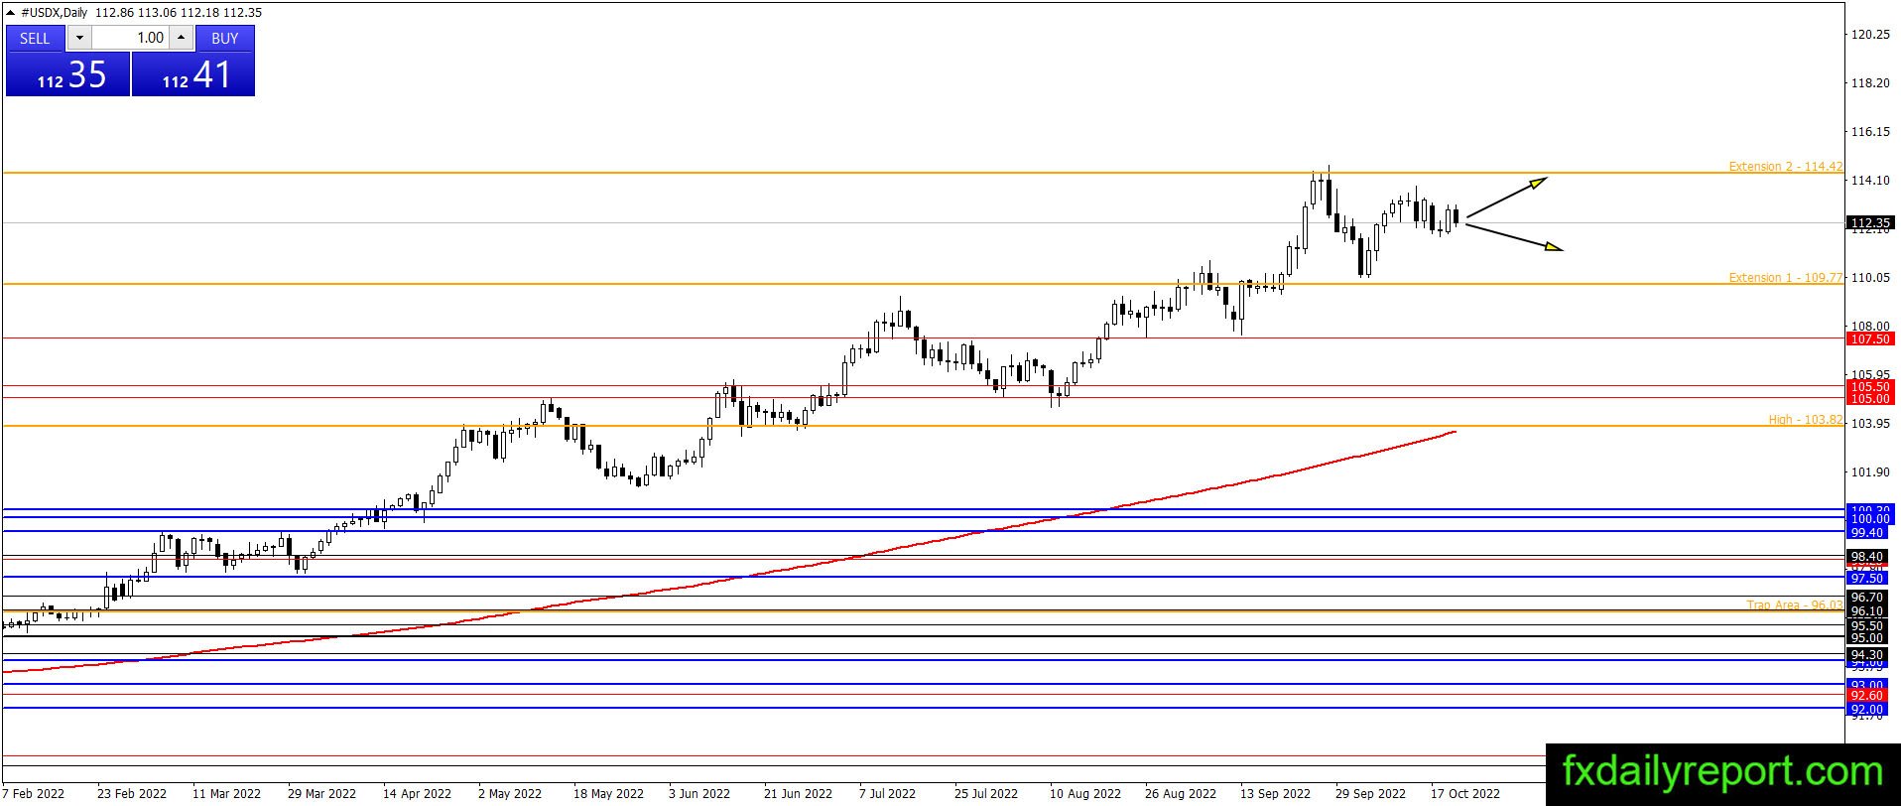Click the 120.25 price scale value
1901x806 pixels.
pos(1870,35)
